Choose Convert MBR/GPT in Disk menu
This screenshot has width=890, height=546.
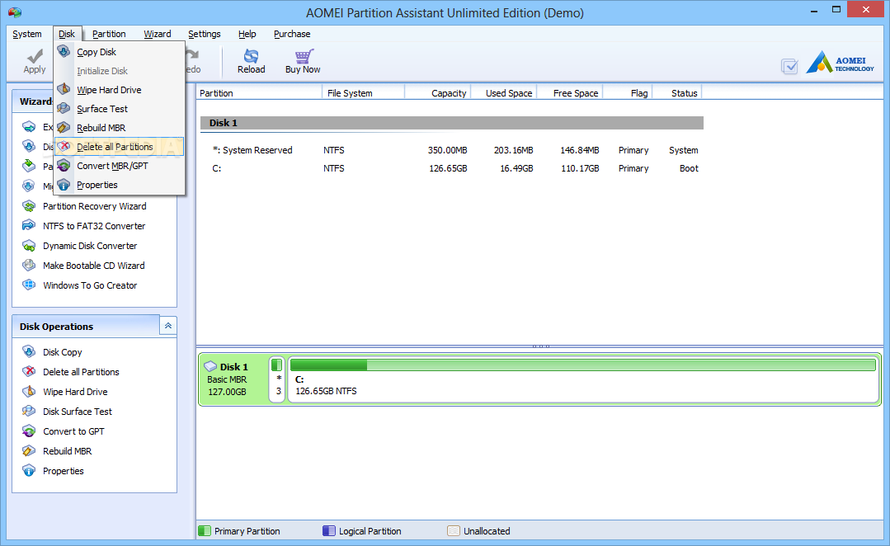click(120, 166)
